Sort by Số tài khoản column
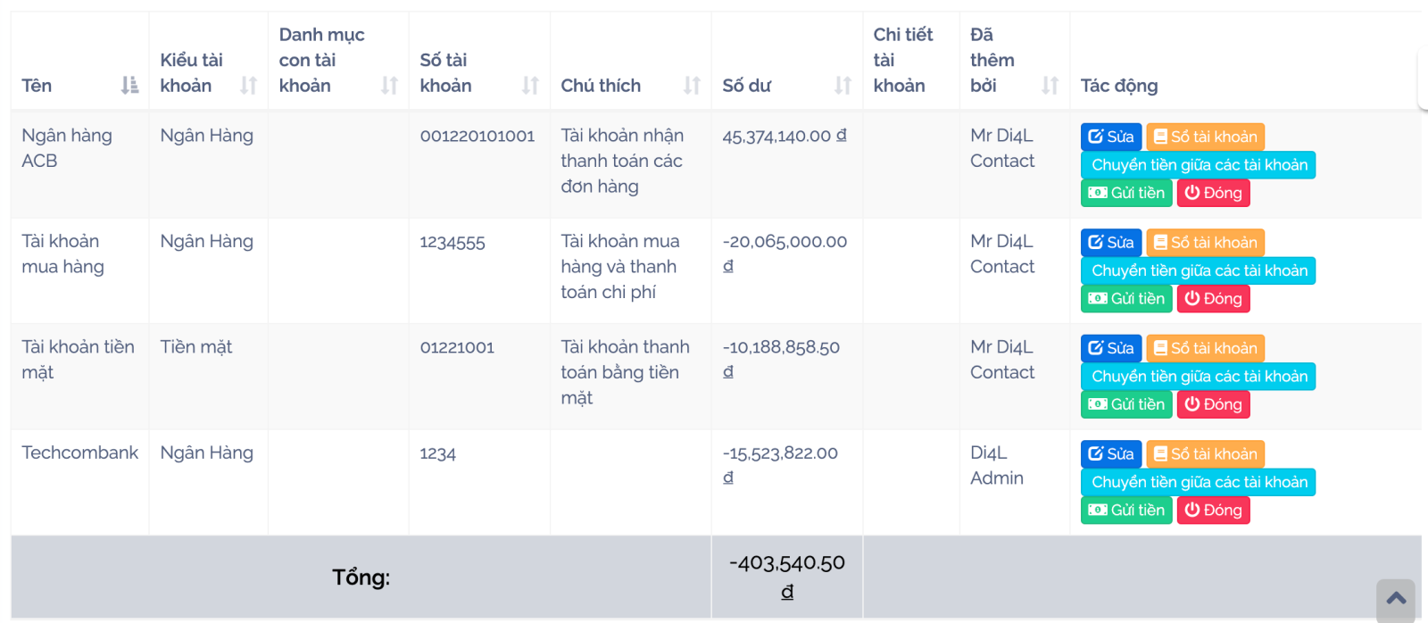Viewport: 1428px width, 623px height. (530, 86)
